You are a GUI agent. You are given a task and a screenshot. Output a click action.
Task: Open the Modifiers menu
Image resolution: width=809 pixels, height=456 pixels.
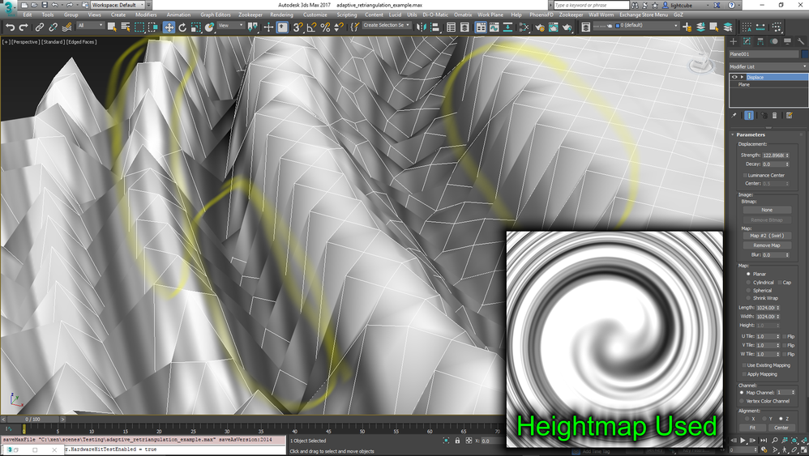[145, 15]
